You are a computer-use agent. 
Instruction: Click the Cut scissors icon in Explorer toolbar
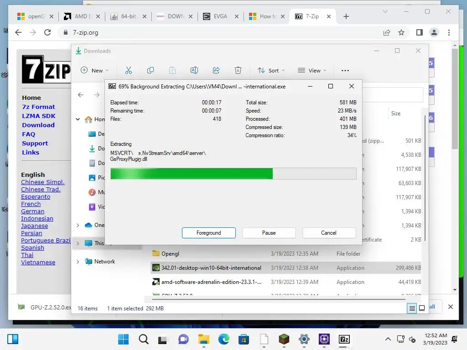click(x=128, y=71)
